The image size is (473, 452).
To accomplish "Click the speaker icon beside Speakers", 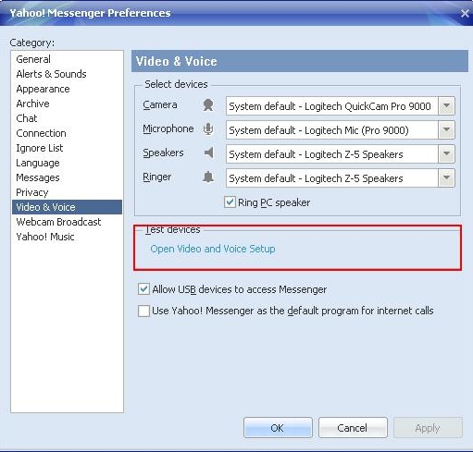I will [209, 153].
